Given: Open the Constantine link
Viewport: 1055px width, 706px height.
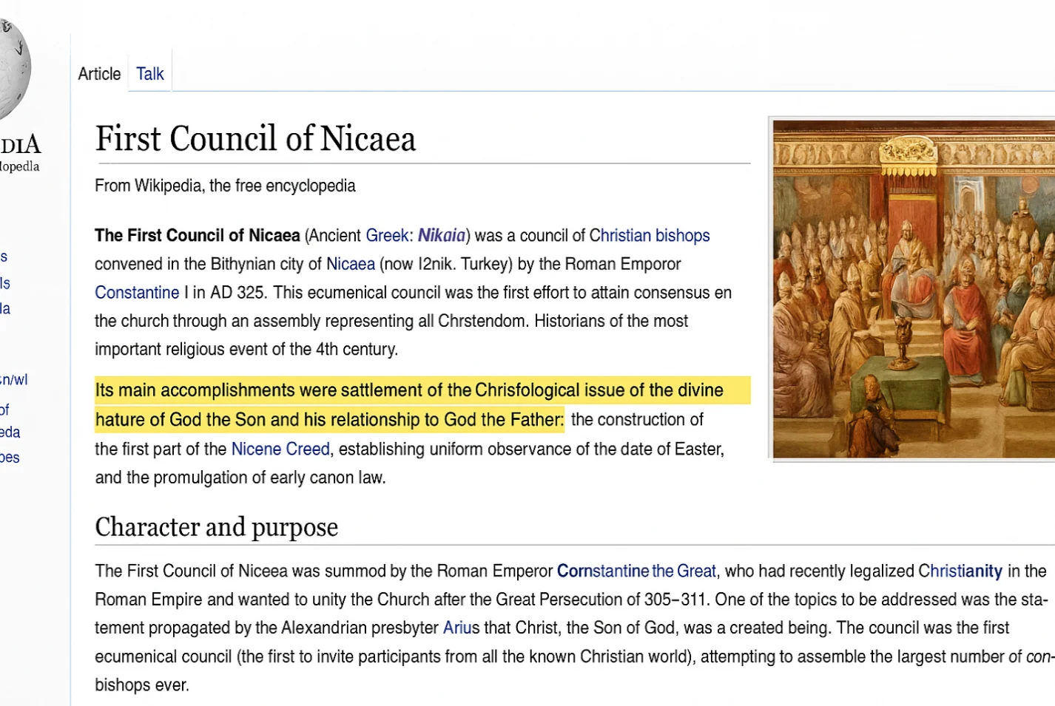Looking at the screenshot, I should coord(137,292).
